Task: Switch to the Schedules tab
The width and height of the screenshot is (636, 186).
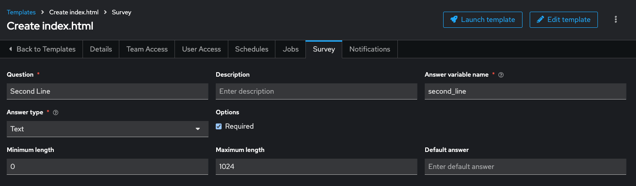Action: 252,49
